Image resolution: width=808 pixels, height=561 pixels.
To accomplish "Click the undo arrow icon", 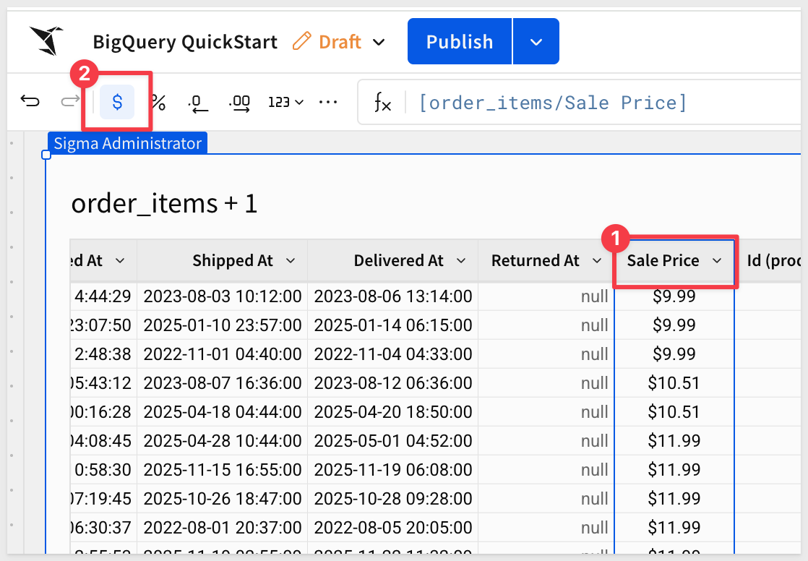I will [x=30, y=102].
